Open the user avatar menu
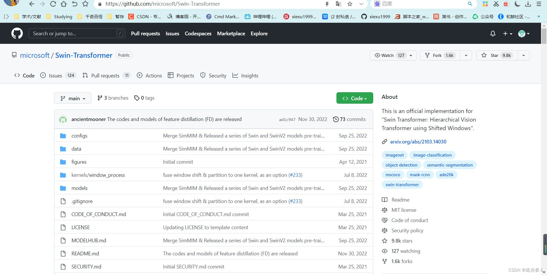547x275 pixels. (x=524, y=34)
